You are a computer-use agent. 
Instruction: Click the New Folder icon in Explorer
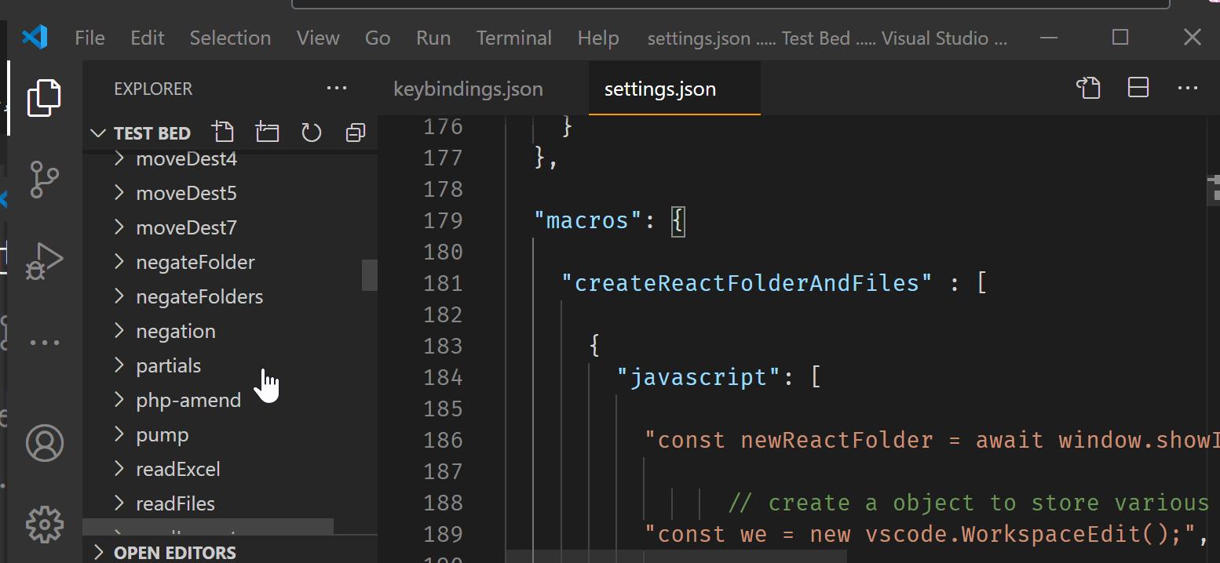(x=268, y=133)
